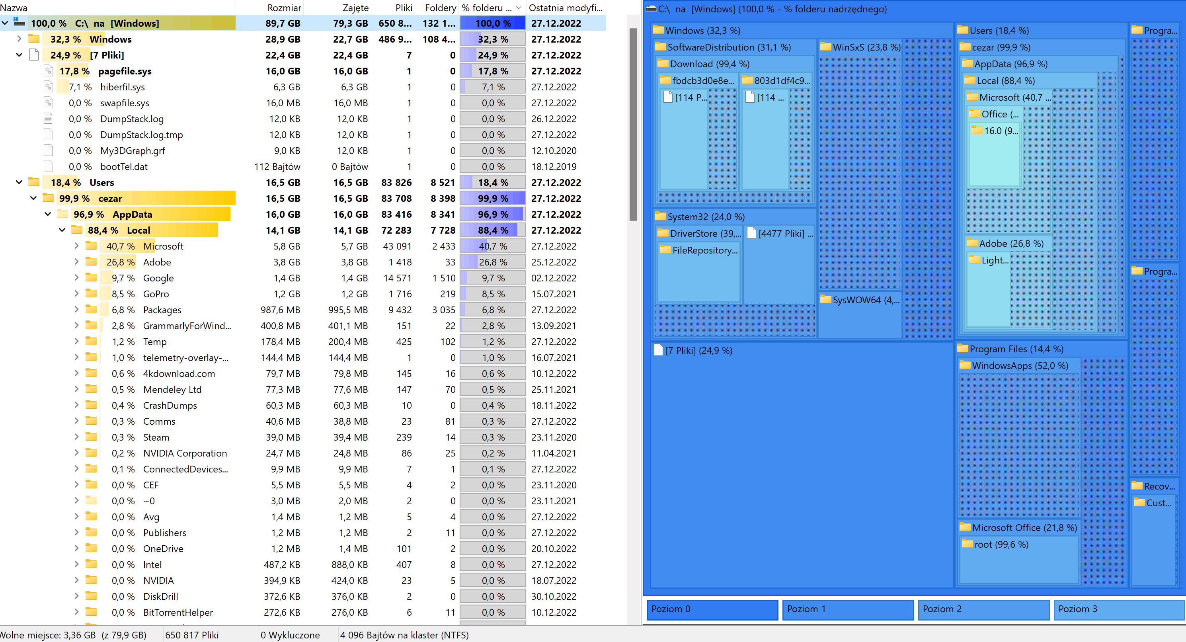This screenshot has width=1186, height=642.
Task: Click the Poziom 3 legend color box
Action: coord(1119,609)
